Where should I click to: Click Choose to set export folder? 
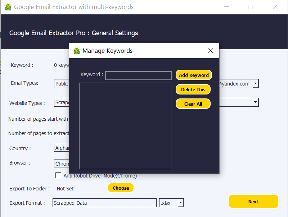121,188
